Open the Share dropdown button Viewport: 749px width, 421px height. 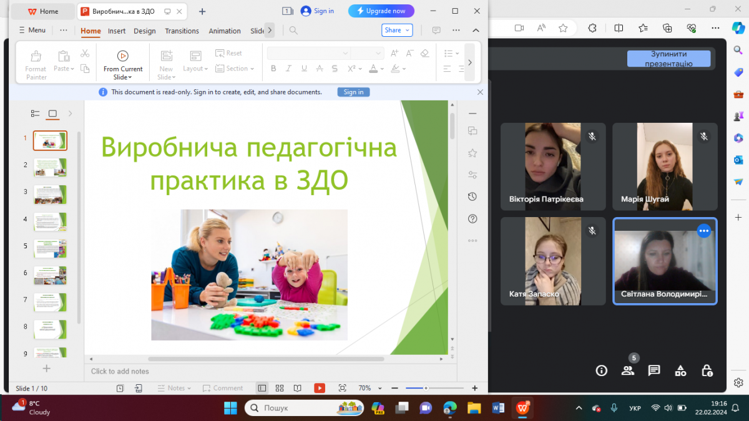[397, 30]
